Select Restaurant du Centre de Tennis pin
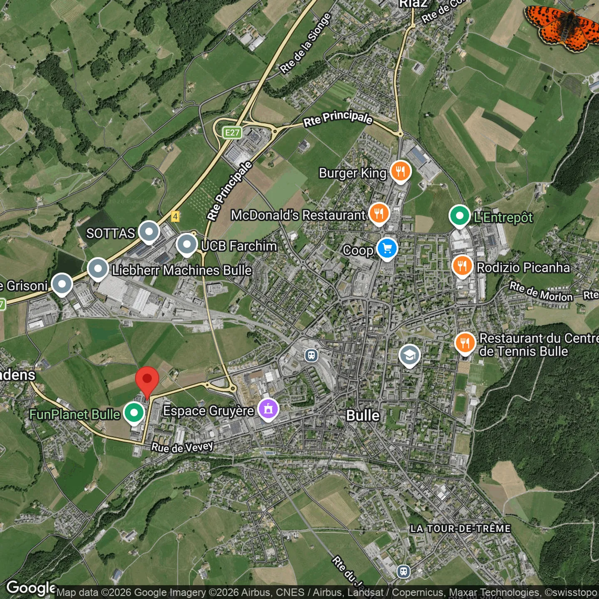 click(465, 343)
